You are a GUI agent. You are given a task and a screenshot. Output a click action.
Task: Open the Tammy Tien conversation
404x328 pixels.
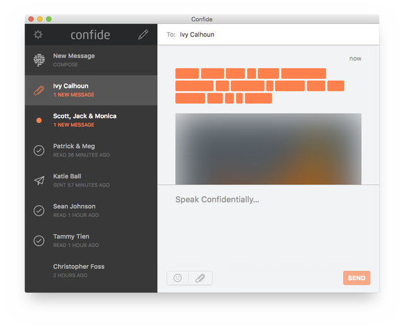coord(91,241)
